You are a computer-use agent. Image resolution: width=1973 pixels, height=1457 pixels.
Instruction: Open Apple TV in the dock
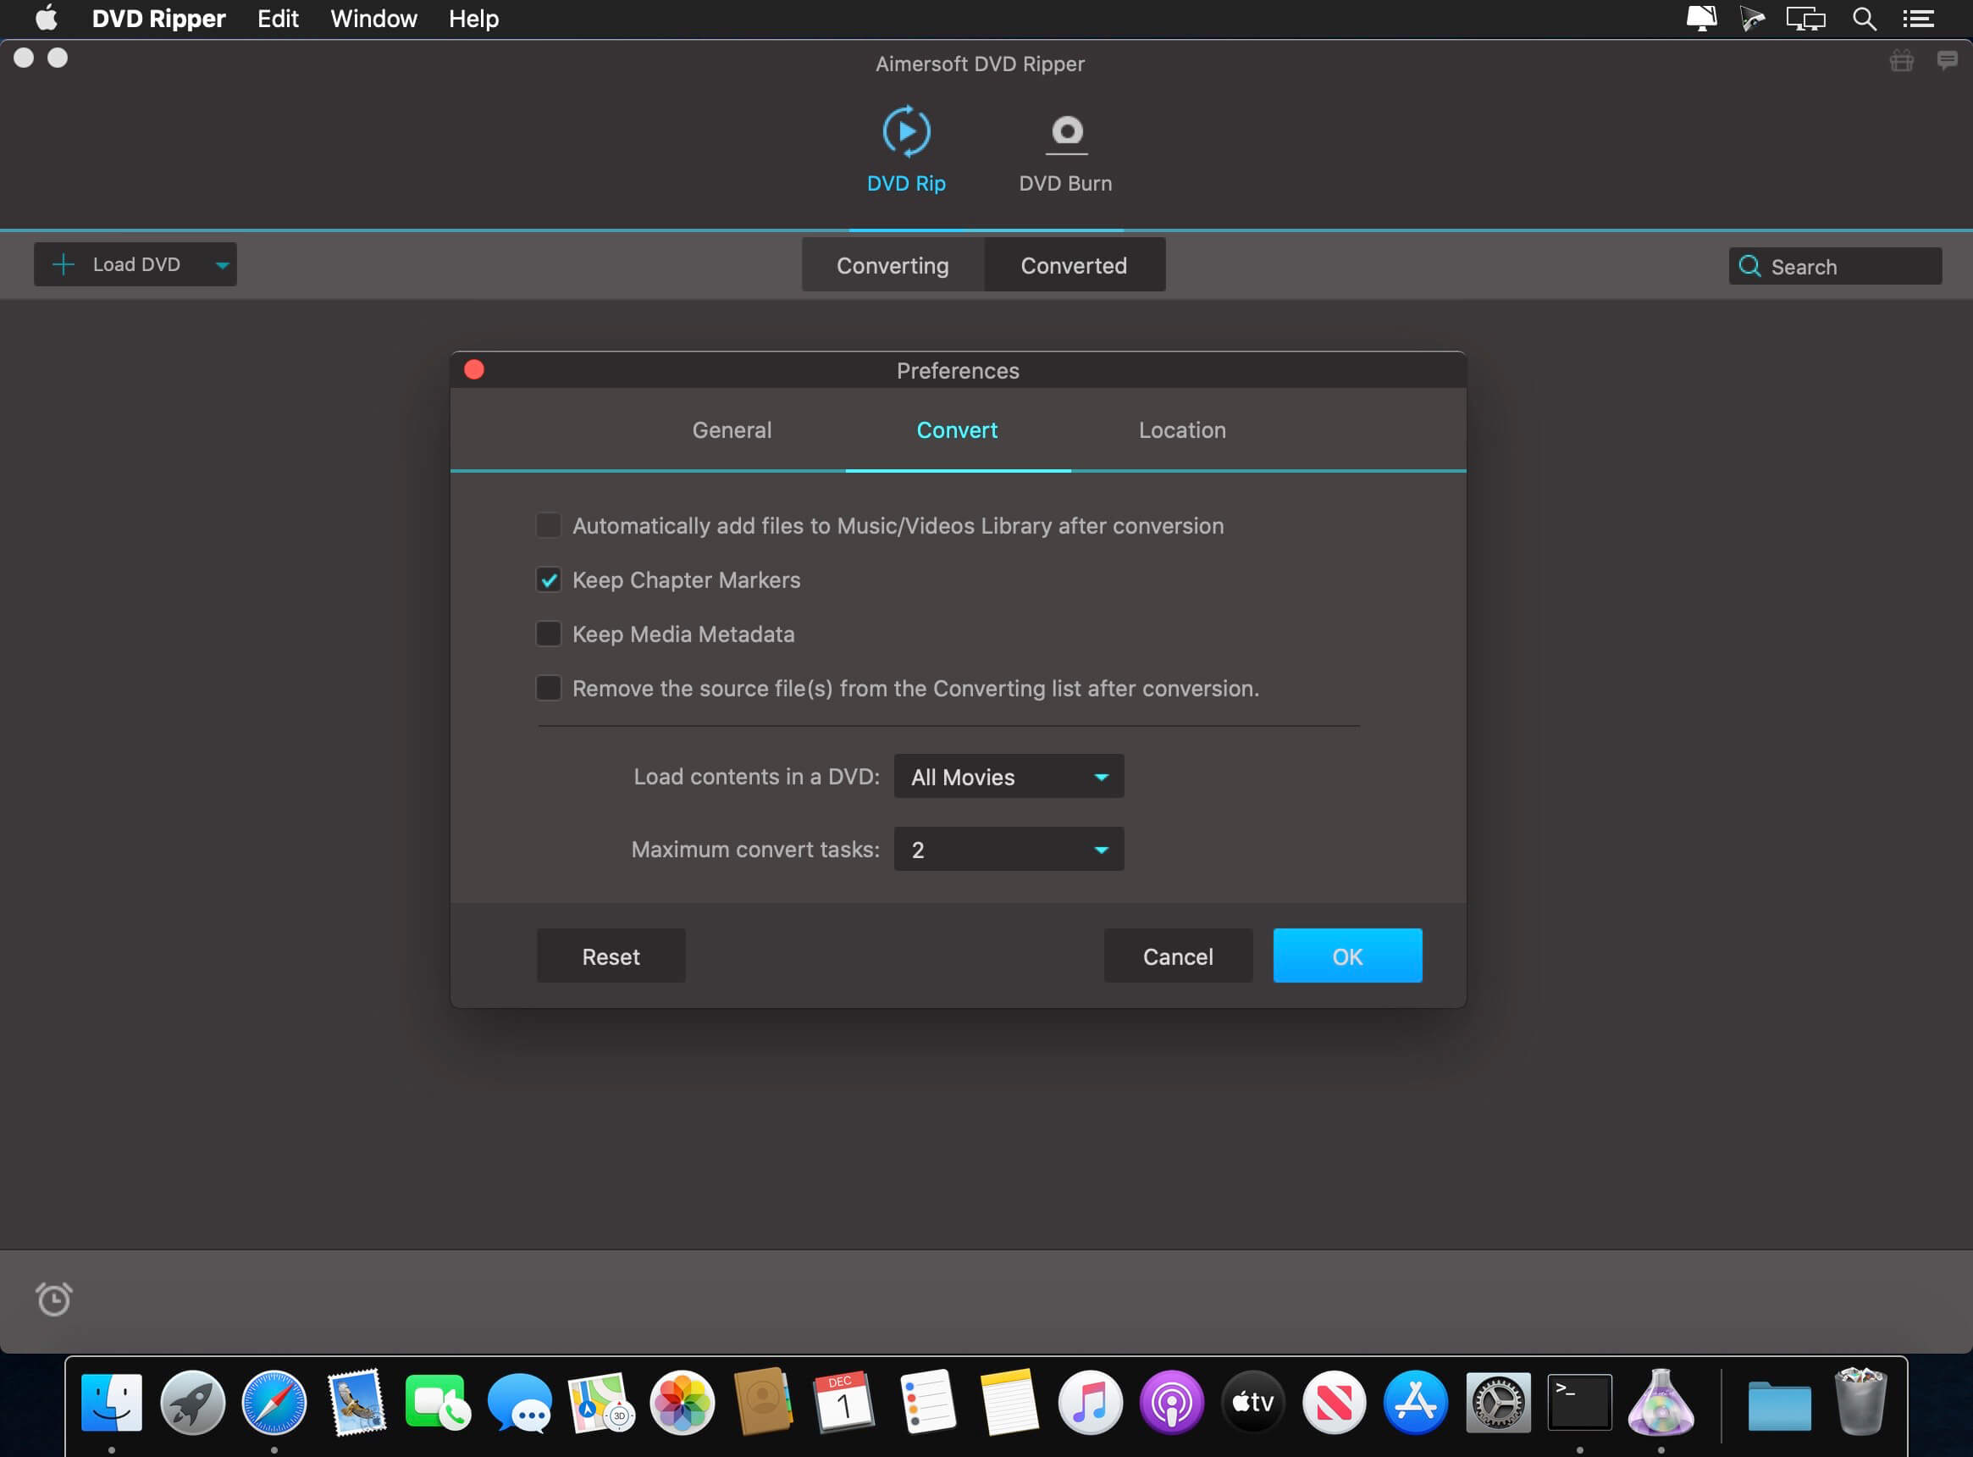tap(1252, 1402)
